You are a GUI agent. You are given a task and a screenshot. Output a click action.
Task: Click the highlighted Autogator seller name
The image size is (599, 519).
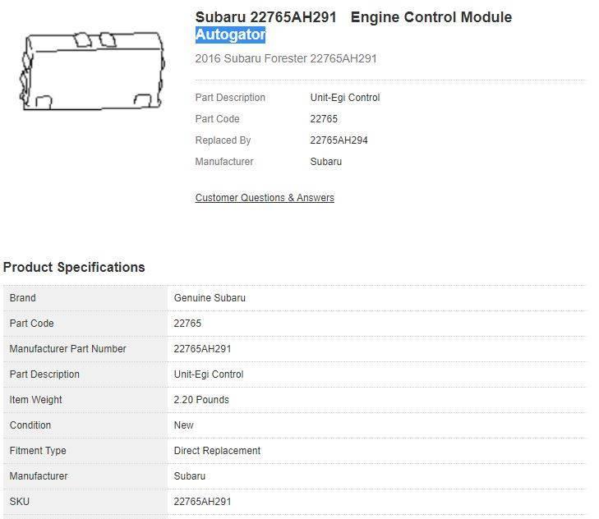[230, 35]
